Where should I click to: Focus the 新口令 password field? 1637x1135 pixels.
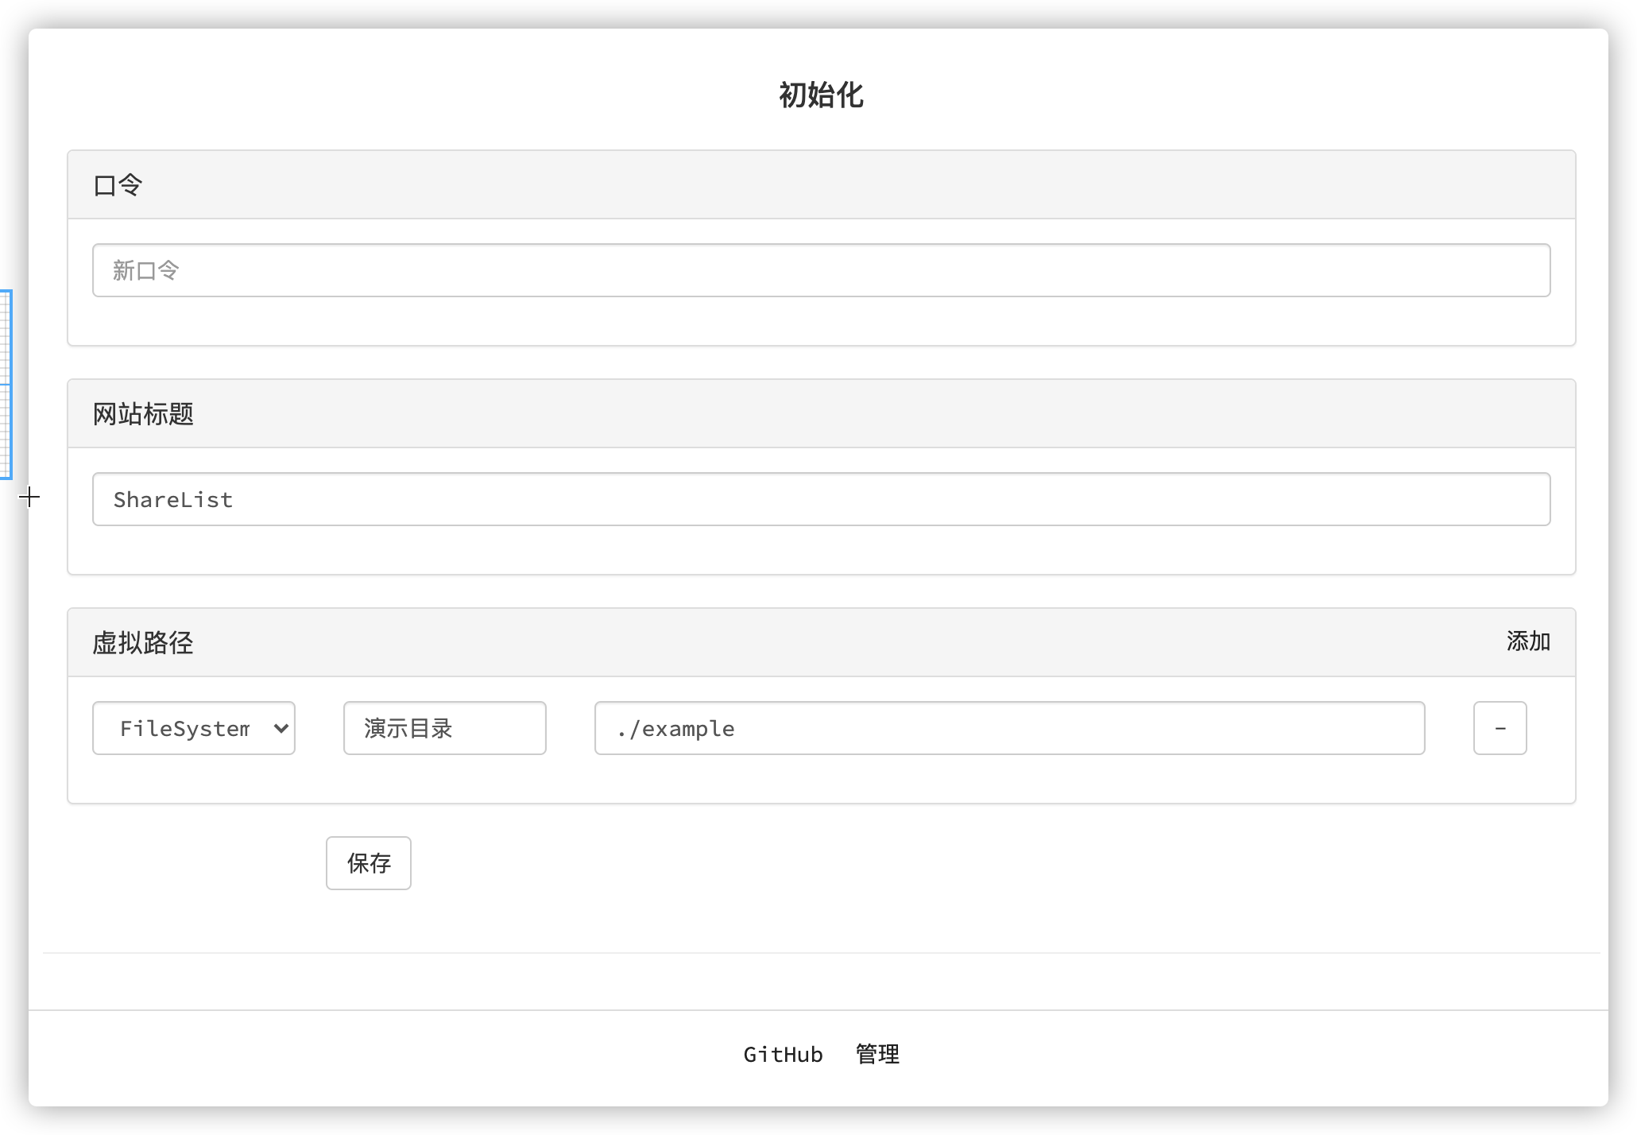(821, 270)
